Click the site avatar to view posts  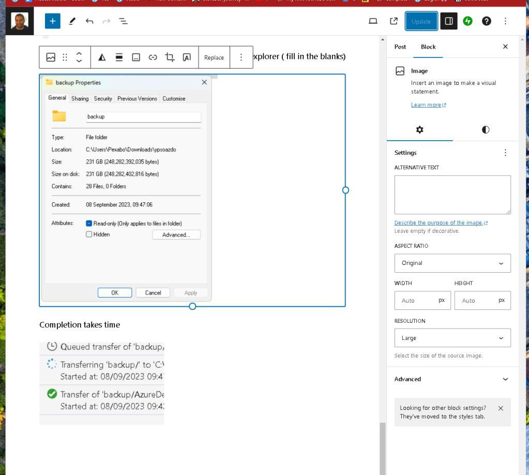(x=20, y=21)
